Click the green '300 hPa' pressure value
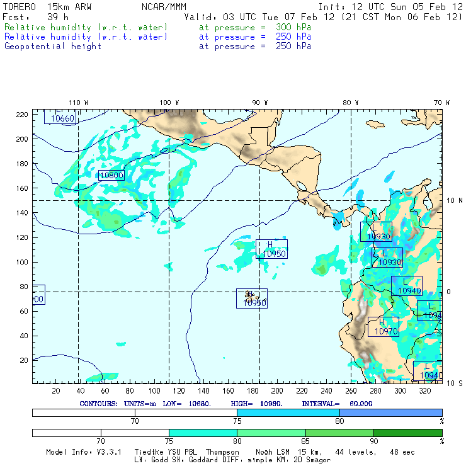The image size is (466, 466). [293, 27]
